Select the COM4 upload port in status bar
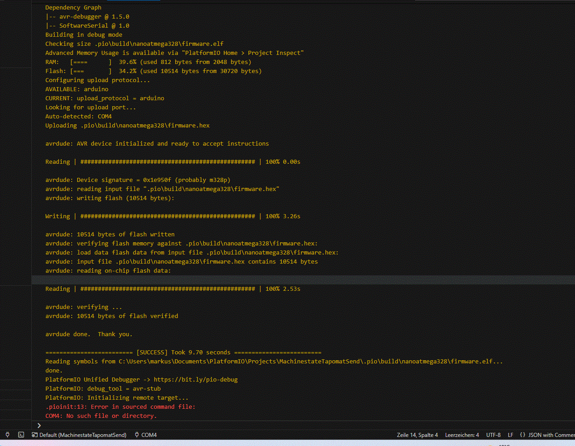Screen dimensions: 575x446 tap(146, 435)
